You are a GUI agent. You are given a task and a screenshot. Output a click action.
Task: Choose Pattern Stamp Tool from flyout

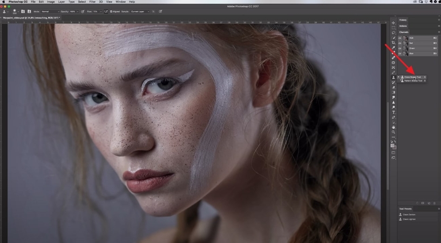[x=413, y=80]
